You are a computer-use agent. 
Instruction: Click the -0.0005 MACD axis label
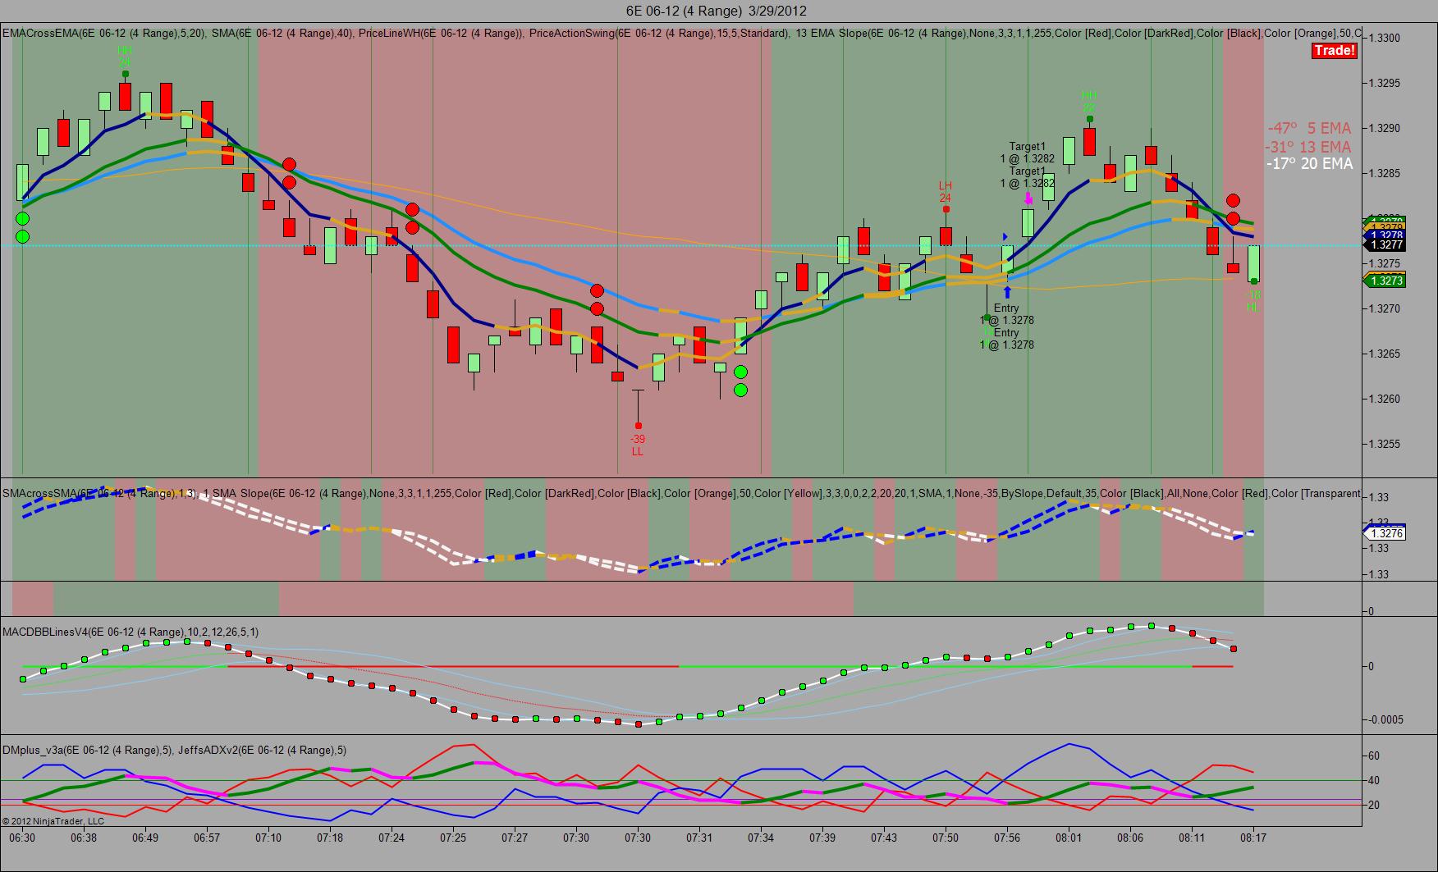coord(1385,719)
